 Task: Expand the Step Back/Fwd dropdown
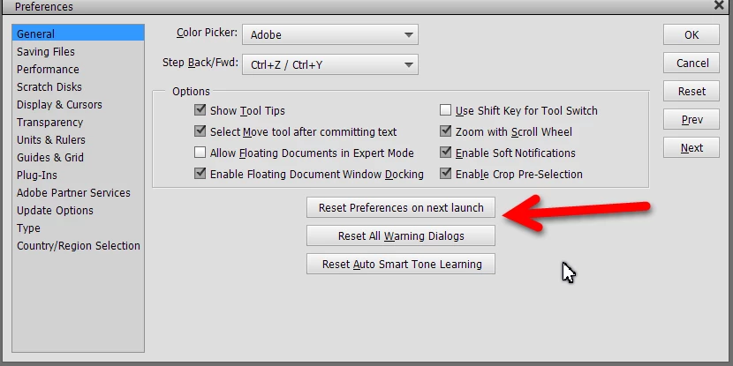[330, 64]
